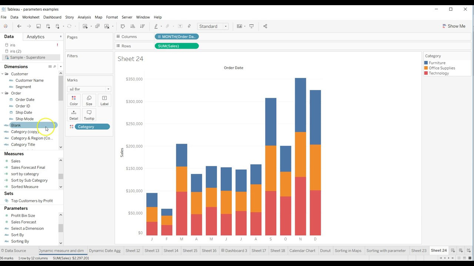Select the Customer Name dimension

point(30,80)
